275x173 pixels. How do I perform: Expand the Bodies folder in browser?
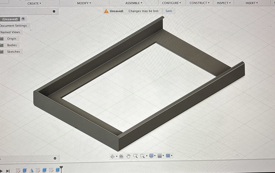pos(12,45)
